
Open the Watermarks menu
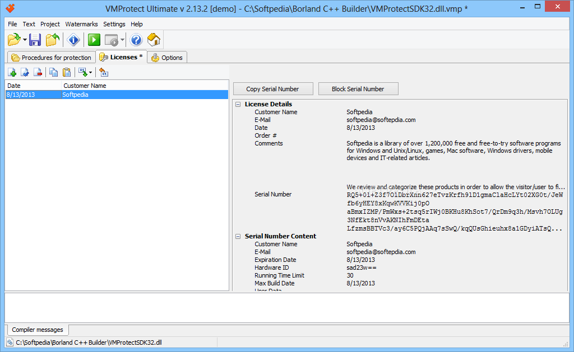81,24
